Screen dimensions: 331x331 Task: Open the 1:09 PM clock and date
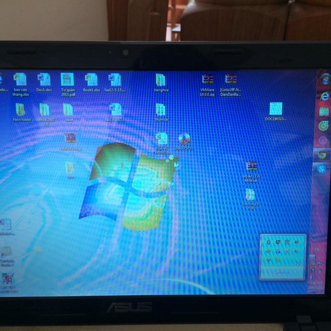(x=316, y=285)
